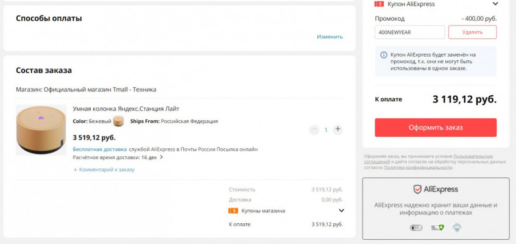The width and height of the screenshot is (516, 244).
Task: Open Политике конфиденциальности link
Action: pyautogui.click(x=419, y=168)
